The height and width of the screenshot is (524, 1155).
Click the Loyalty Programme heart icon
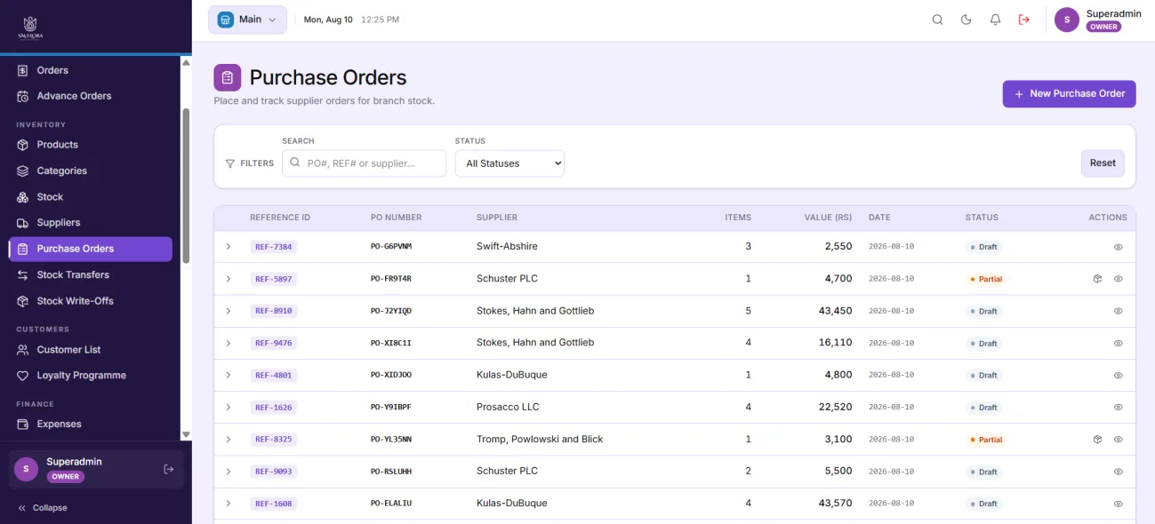tap(23, 376)
